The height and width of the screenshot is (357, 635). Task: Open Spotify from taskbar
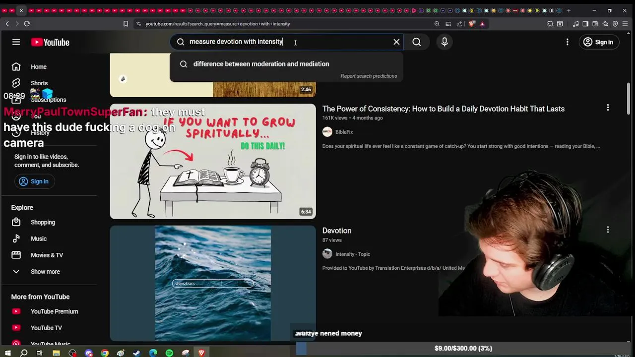click(x=169, y=353)
